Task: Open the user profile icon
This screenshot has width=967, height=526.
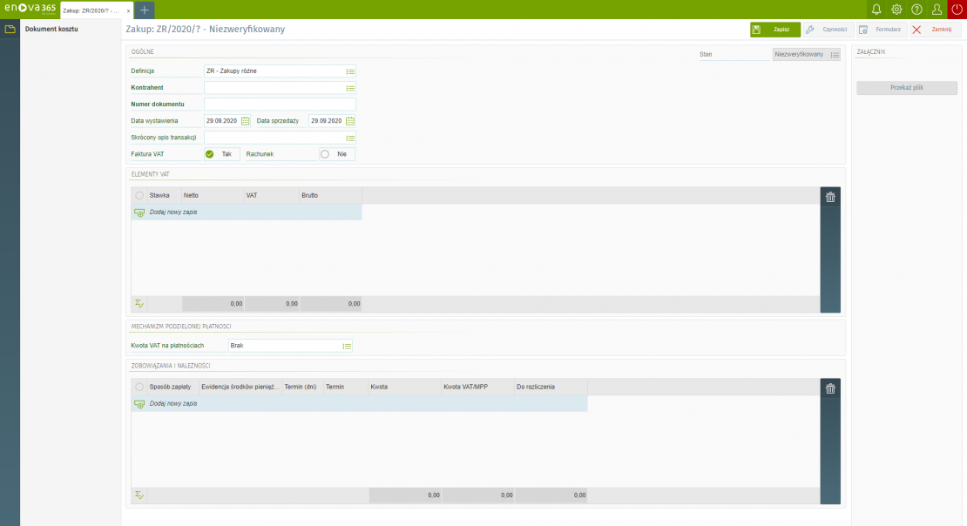Action: click(937, 10)
